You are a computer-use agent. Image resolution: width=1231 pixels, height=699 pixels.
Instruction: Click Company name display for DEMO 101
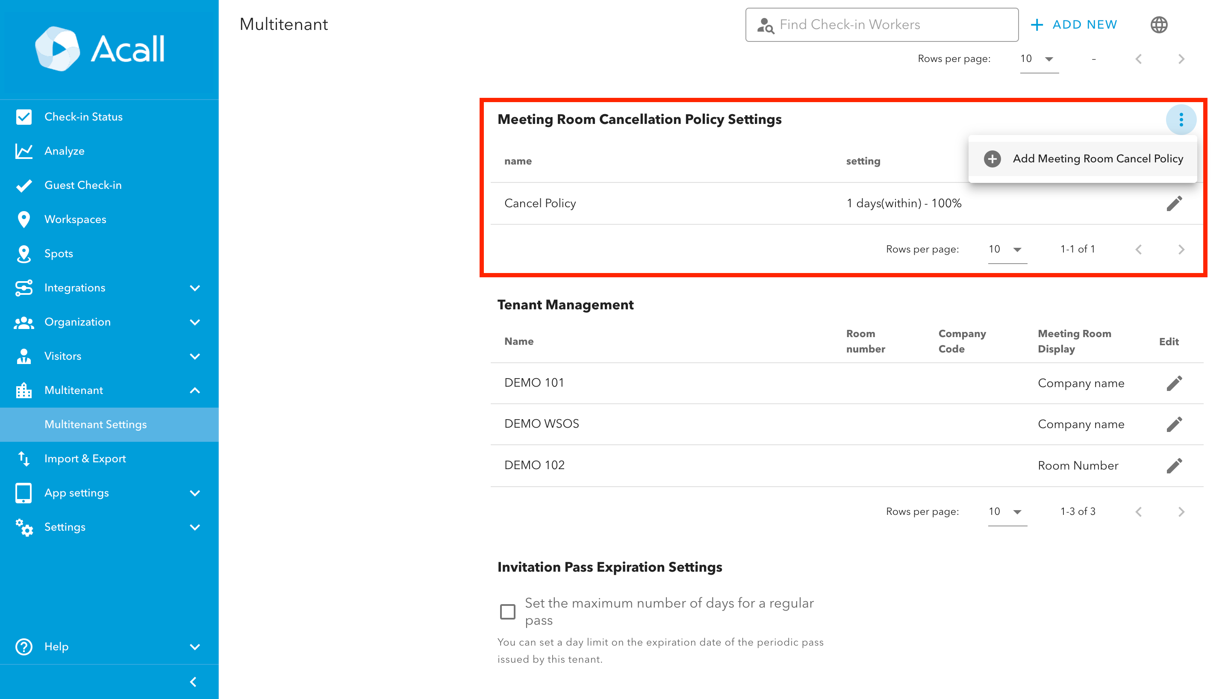pos(1081,384)
